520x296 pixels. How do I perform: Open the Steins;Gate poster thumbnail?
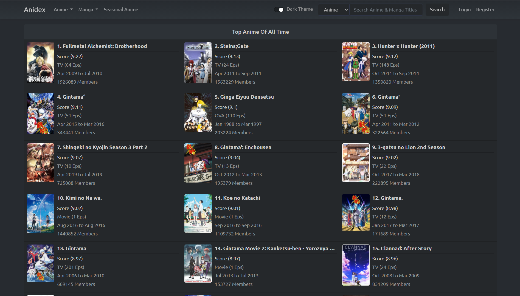pyautogui.click(x=198, y=63)
